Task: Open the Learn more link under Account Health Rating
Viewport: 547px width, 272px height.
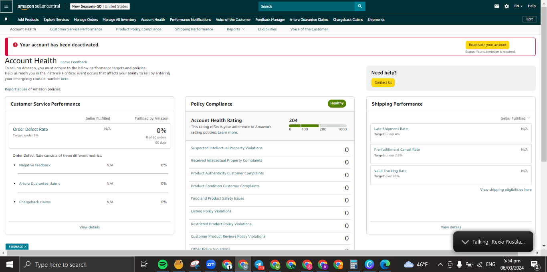Action: (228, 132)
